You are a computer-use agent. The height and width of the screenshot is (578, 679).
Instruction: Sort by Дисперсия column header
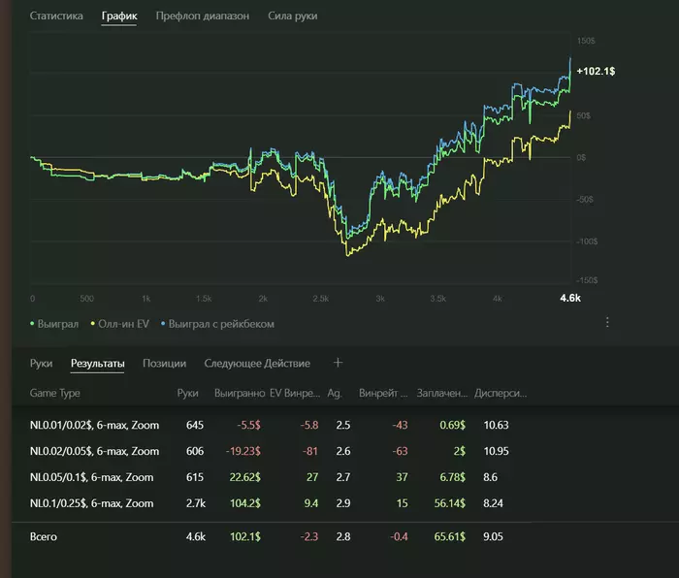click(x=501, y=393)
